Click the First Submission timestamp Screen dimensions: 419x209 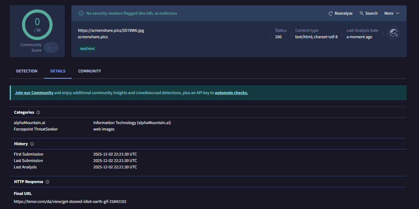[115, 154]
